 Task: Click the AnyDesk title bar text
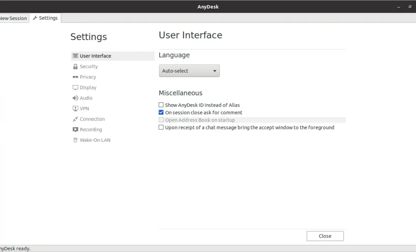click(208, 7)
